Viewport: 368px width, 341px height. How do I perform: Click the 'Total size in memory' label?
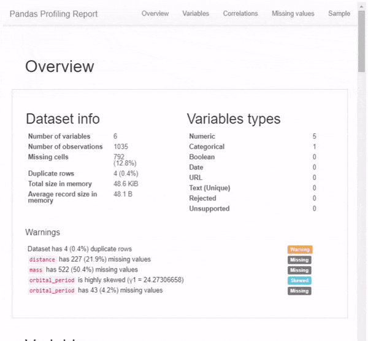[60, 184]
